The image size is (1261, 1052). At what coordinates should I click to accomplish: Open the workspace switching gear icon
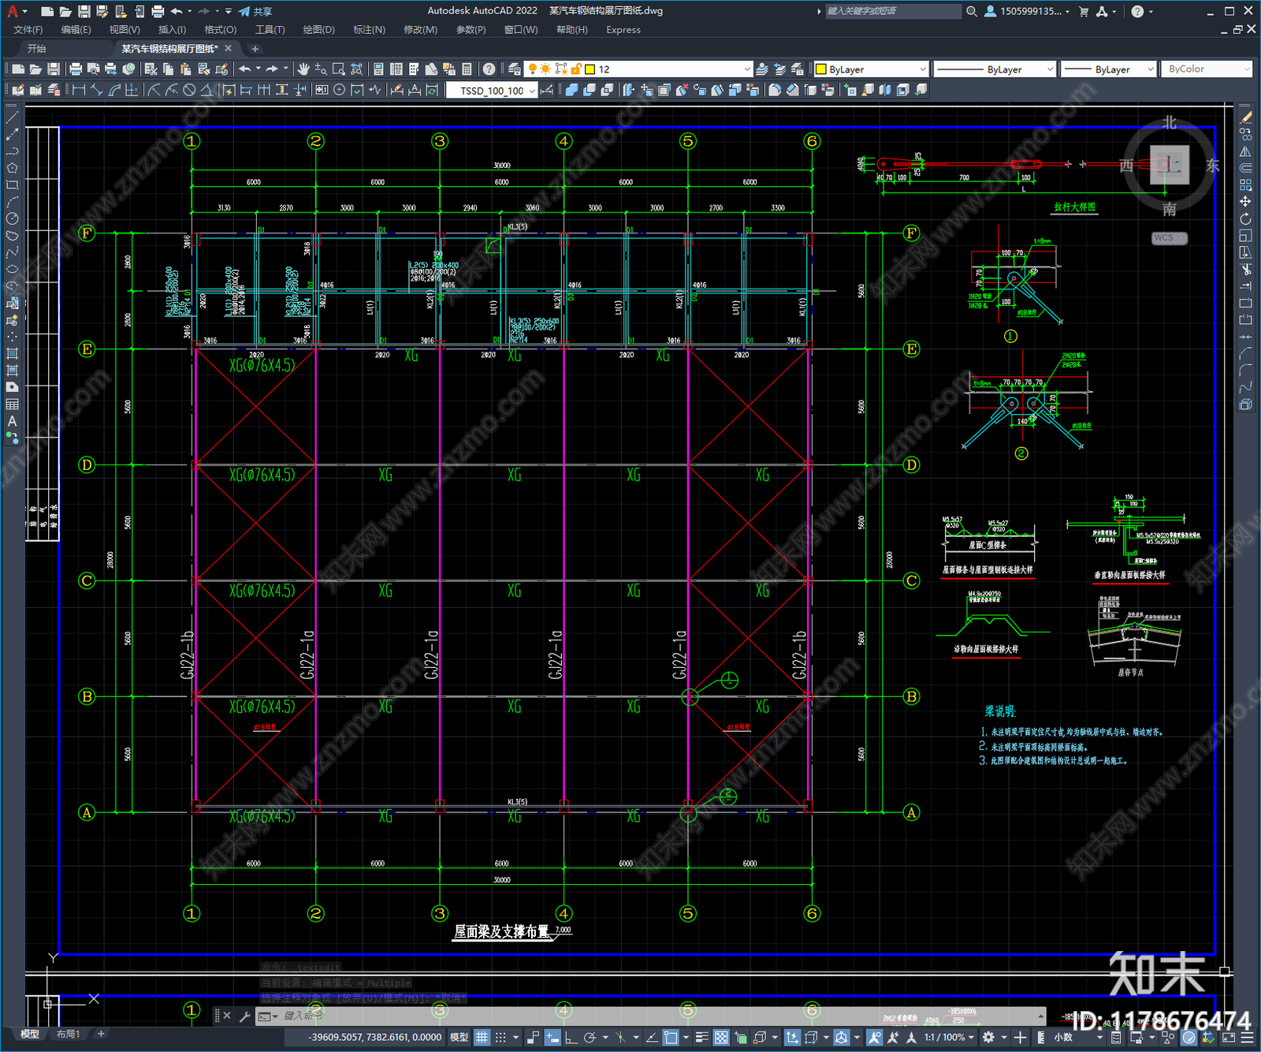(988, 1037)
